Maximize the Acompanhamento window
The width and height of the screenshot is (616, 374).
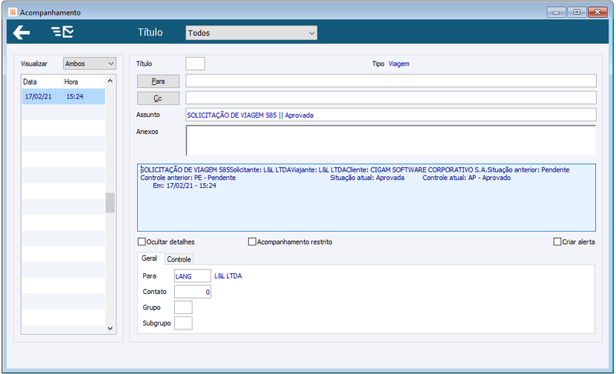(x=577, y=12)
